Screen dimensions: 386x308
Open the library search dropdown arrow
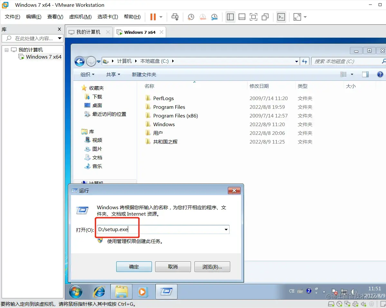point(60,38)
